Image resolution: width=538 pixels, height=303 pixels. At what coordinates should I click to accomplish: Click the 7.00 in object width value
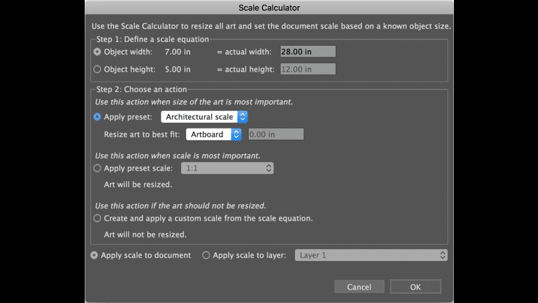177,52
